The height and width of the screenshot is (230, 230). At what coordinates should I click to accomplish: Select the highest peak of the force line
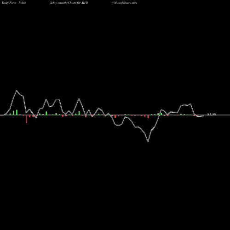[x=17, y=91]
